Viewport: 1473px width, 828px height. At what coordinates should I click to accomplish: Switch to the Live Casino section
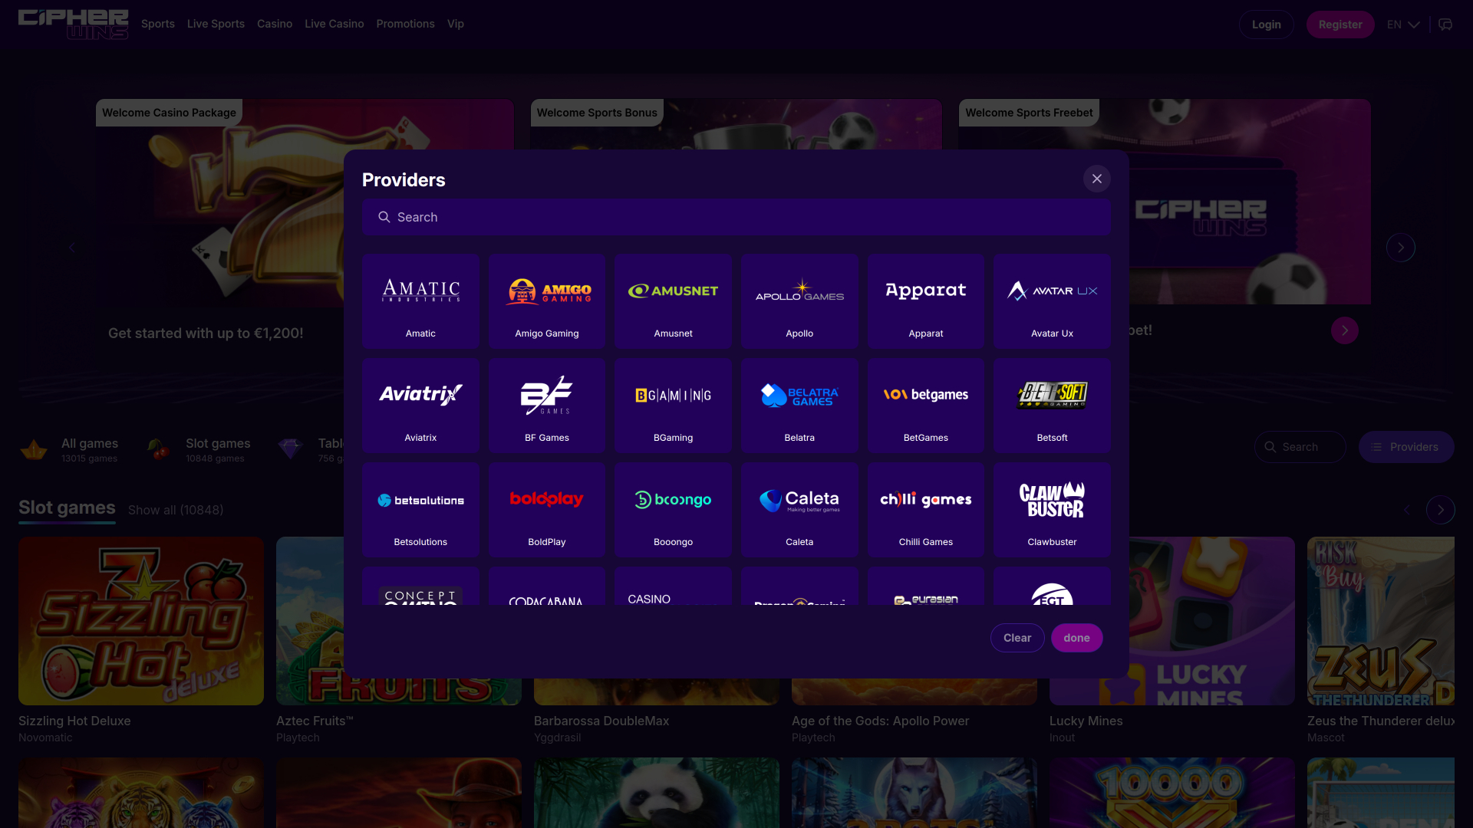(334, 24)
